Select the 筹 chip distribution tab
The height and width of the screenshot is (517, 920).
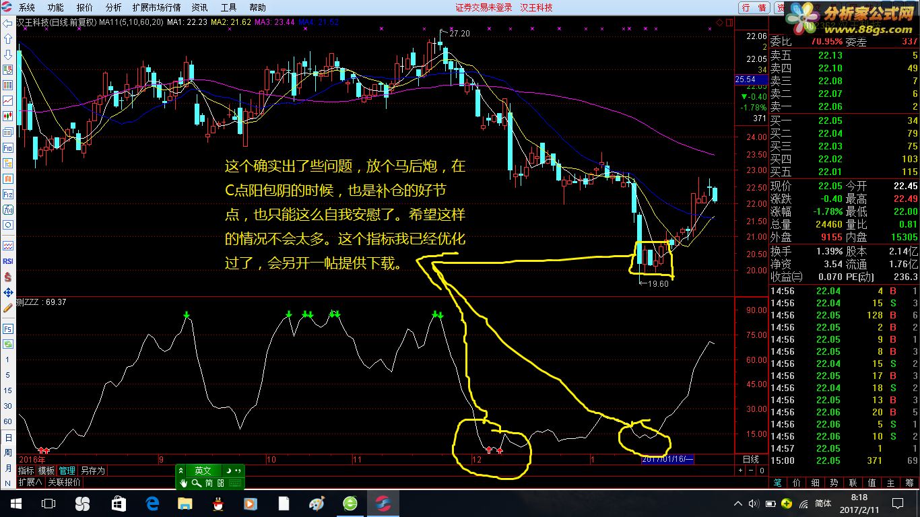(x=909, y=483)
